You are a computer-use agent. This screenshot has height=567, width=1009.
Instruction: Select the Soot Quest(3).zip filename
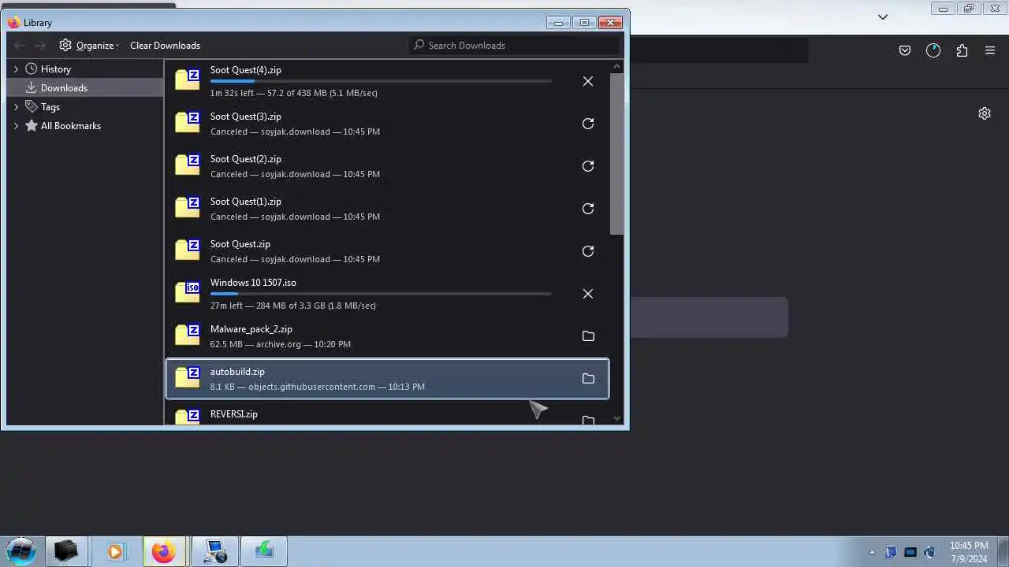tap(246, 117)
